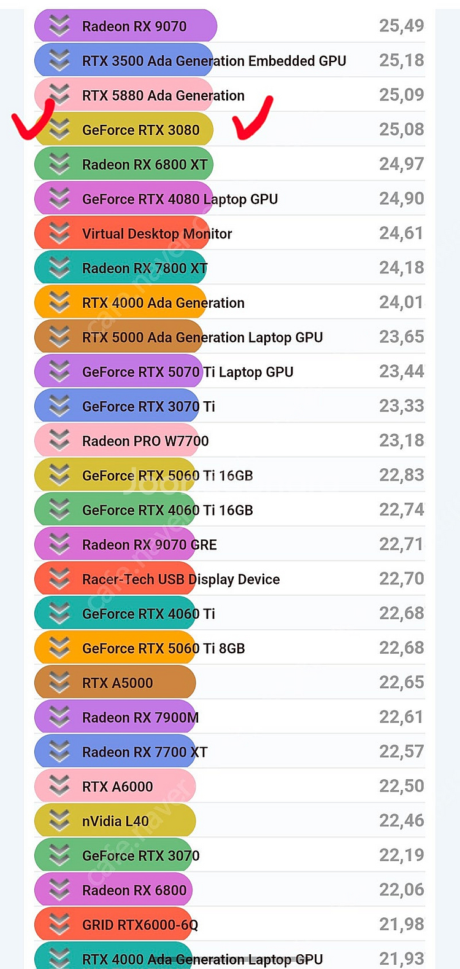Select the score value 21,98

tap(402, 924)
